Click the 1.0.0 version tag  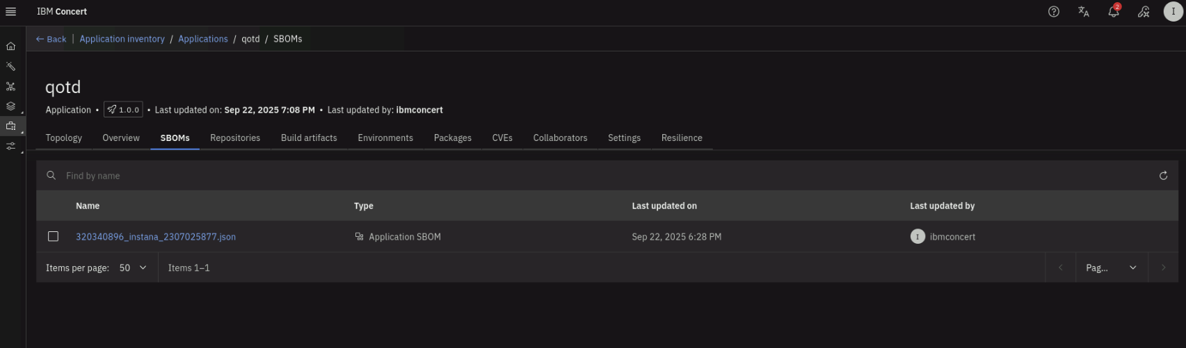point(123,110)
